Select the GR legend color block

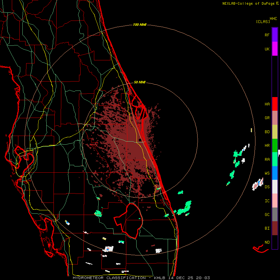(x=275, y=118)
